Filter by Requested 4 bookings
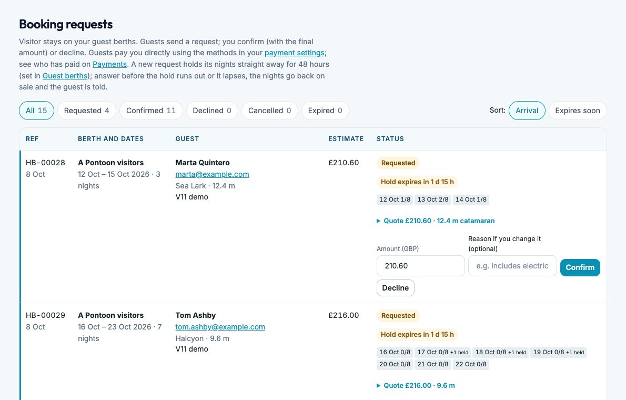This screenshot has width=626, height=400. pyautogui.click(x=87, y=111)
